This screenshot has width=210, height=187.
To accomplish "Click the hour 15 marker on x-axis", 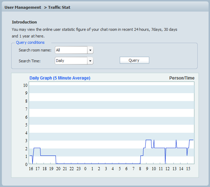I will click(188, 169).
